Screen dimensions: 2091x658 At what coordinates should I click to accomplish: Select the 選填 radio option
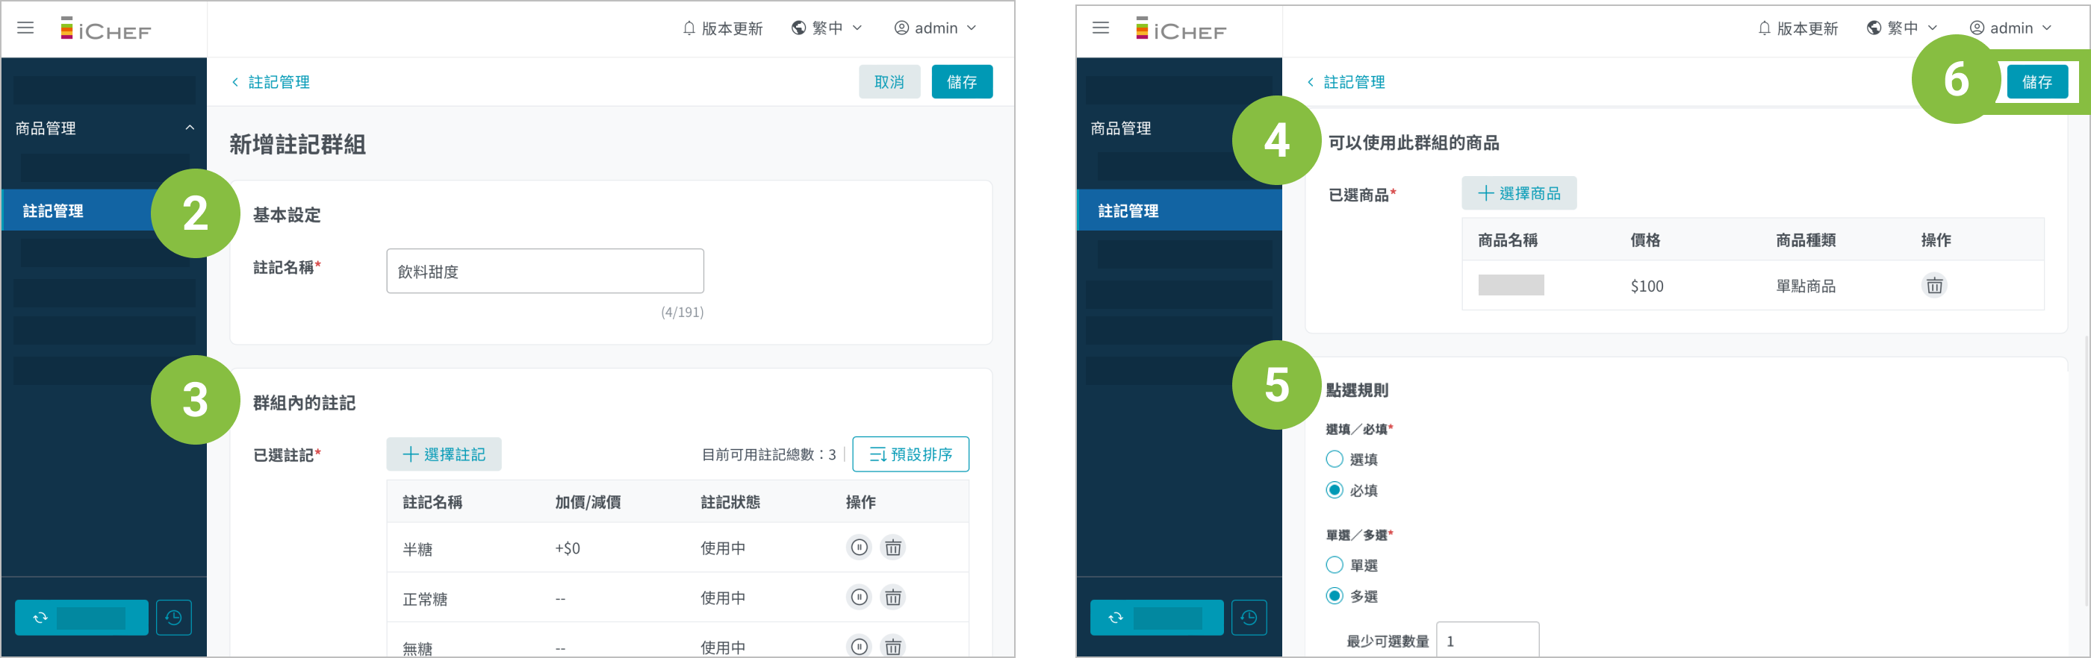[1334, 460]
